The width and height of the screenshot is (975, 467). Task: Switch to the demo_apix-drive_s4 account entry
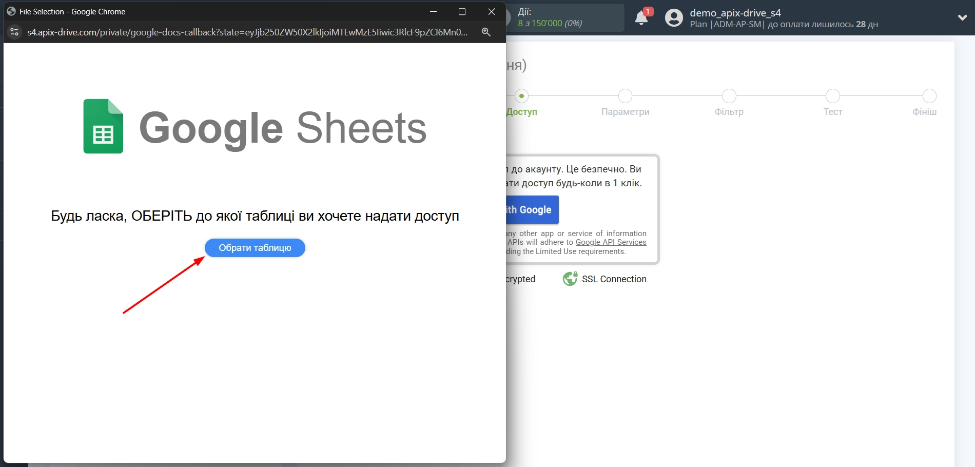tap(736, 13)
